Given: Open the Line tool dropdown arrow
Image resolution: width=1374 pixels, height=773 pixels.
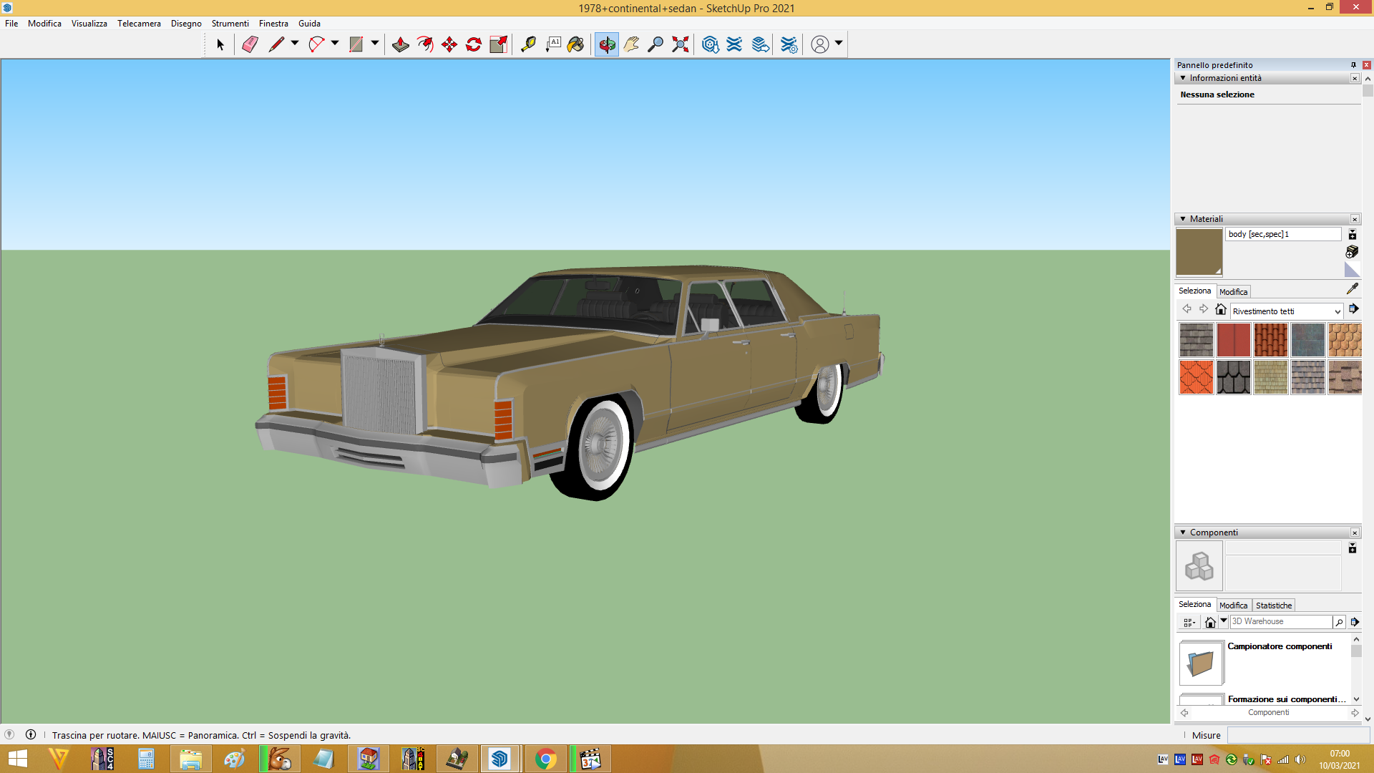Looking at the screenshot, I should pyautogui.click(x=295, y=44).
